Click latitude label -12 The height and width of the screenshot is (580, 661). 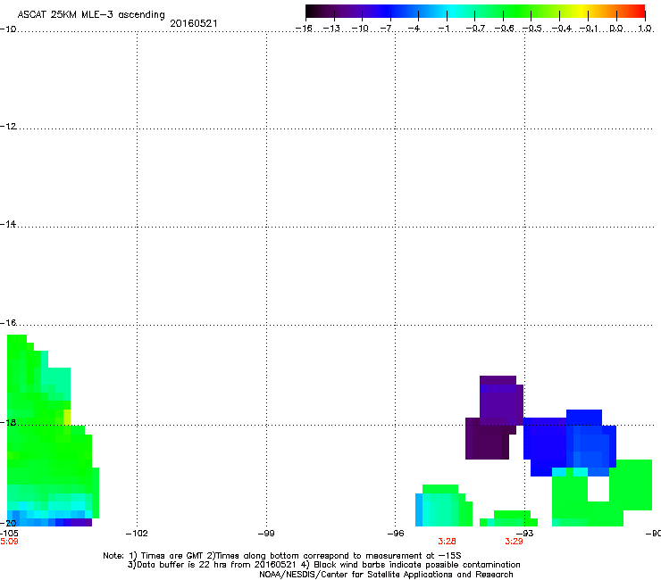click(8, 127)
